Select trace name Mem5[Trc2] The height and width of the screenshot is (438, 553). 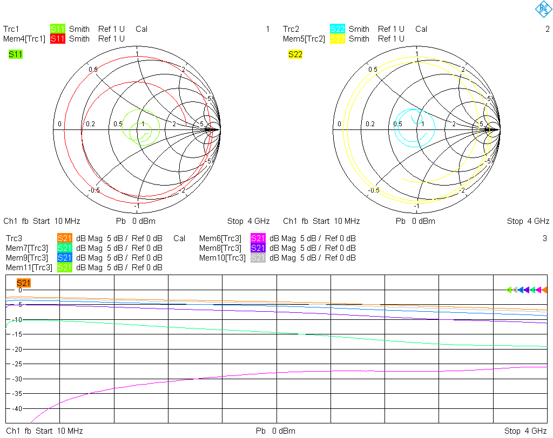point(304,39)
